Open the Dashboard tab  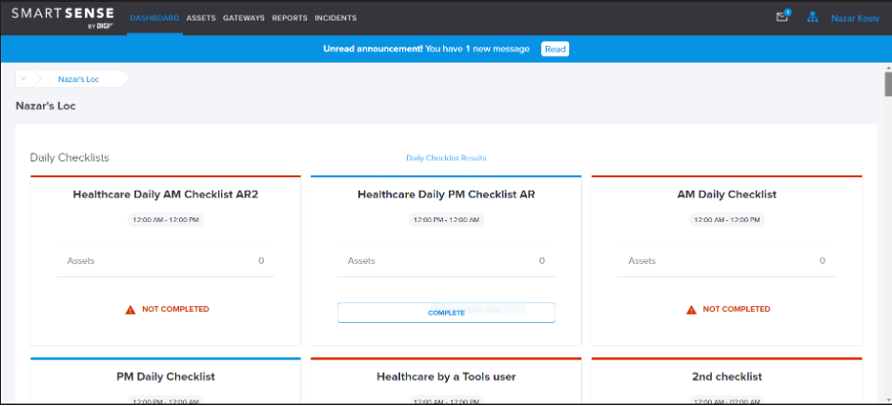pyautogui.click(x=154, y=18)
